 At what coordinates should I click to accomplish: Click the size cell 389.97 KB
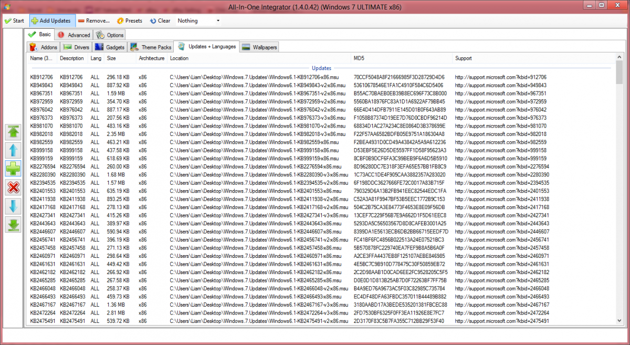[118, 225]
